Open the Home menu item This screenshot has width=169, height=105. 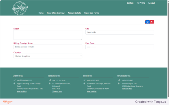tap(41, 13)
